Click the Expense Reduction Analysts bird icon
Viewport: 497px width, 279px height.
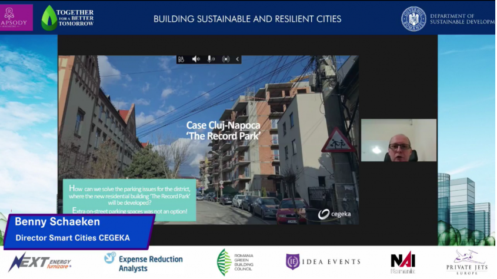point(110,257)
